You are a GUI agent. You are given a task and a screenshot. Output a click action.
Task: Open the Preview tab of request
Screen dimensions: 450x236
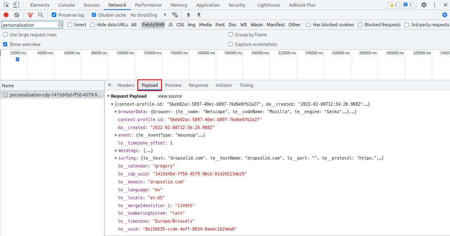pyautogui.click(x=173, y=85)
